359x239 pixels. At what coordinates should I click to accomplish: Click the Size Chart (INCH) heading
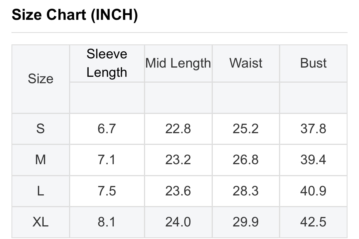[75, 15]
